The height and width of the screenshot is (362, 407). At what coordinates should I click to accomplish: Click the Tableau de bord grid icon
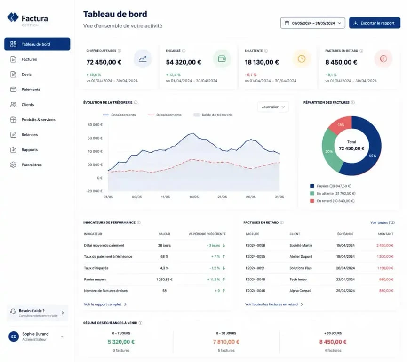[13, 44]
